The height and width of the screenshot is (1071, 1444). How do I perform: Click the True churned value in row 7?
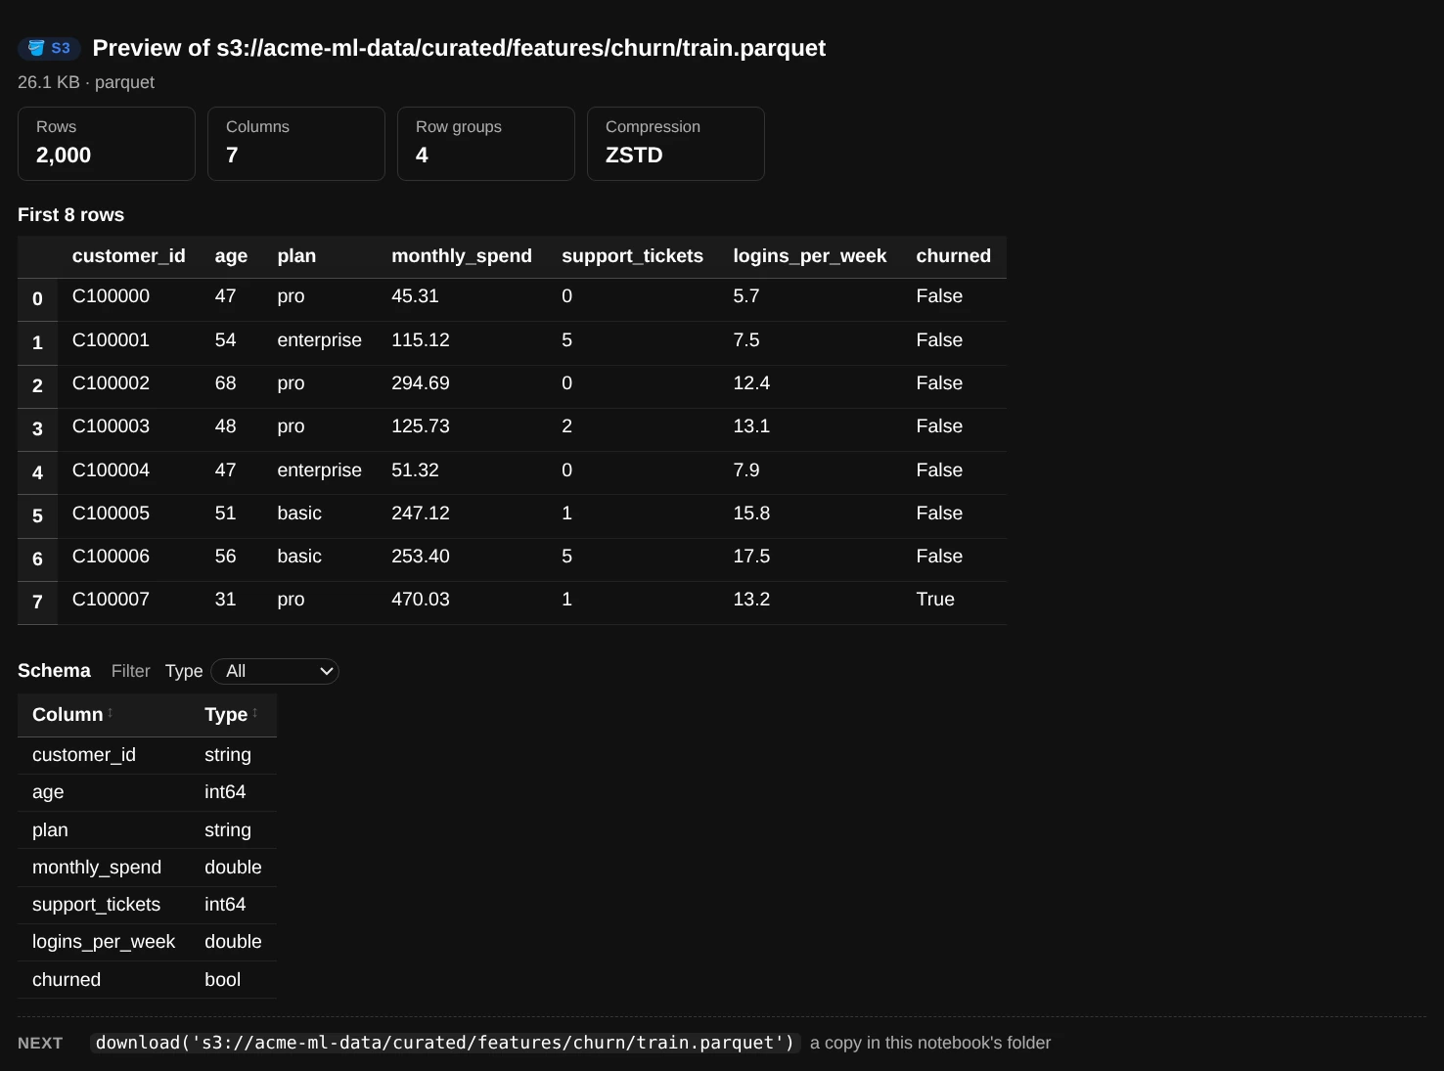[935, 600]
